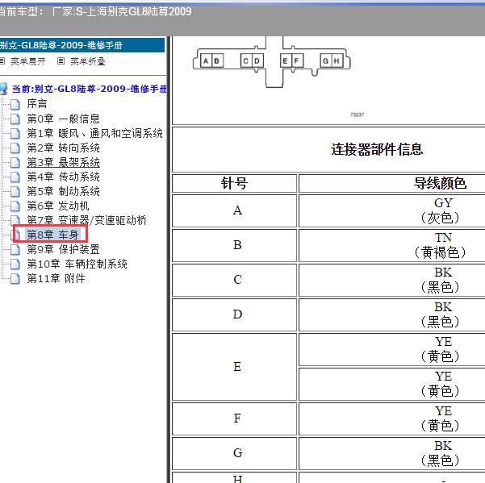Open 第1章 暖风、通风和空调系统
This screenshot has height=483, width=485.
pyautogui.click(x=94, y=134)
